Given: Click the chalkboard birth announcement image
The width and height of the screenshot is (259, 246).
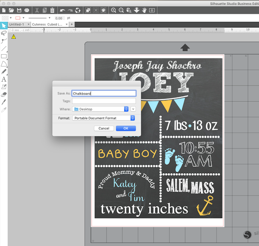Looking at the screenshot, I should coord(158,138).
